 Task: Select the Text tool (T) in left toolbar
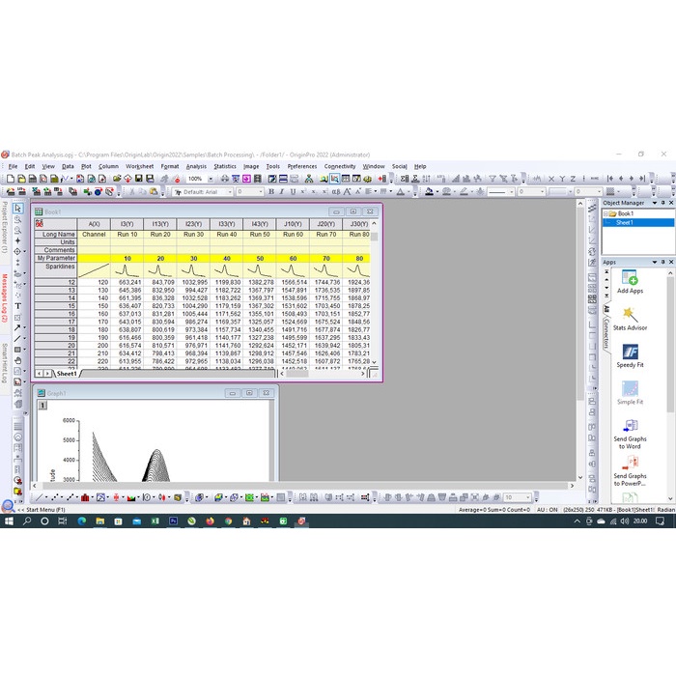tap(17, 306)
